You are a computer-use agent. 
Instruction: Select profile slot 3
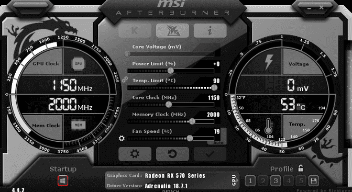click(x=276, y=181)
